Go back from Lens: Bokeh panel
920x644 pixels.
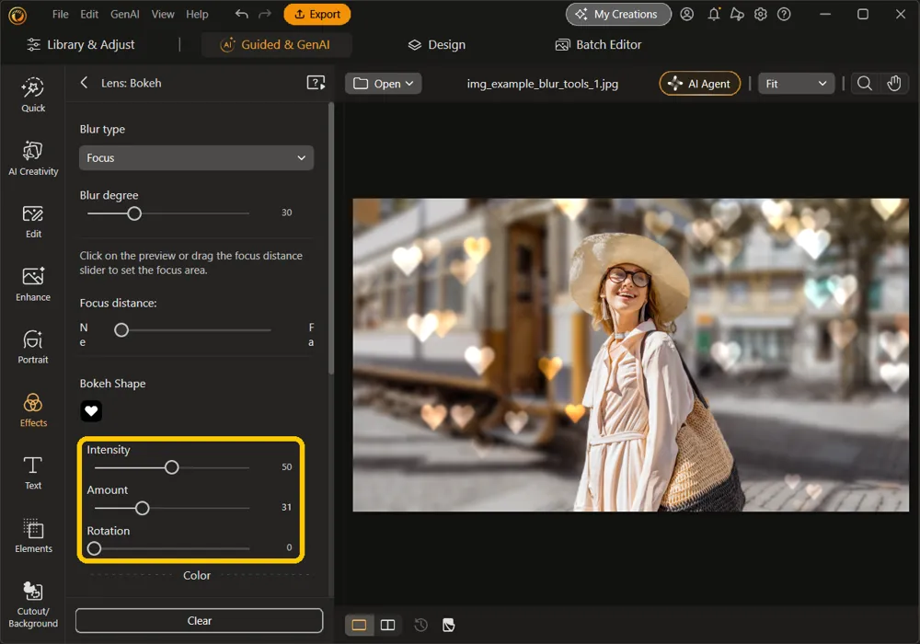click(x=84, y=83)
